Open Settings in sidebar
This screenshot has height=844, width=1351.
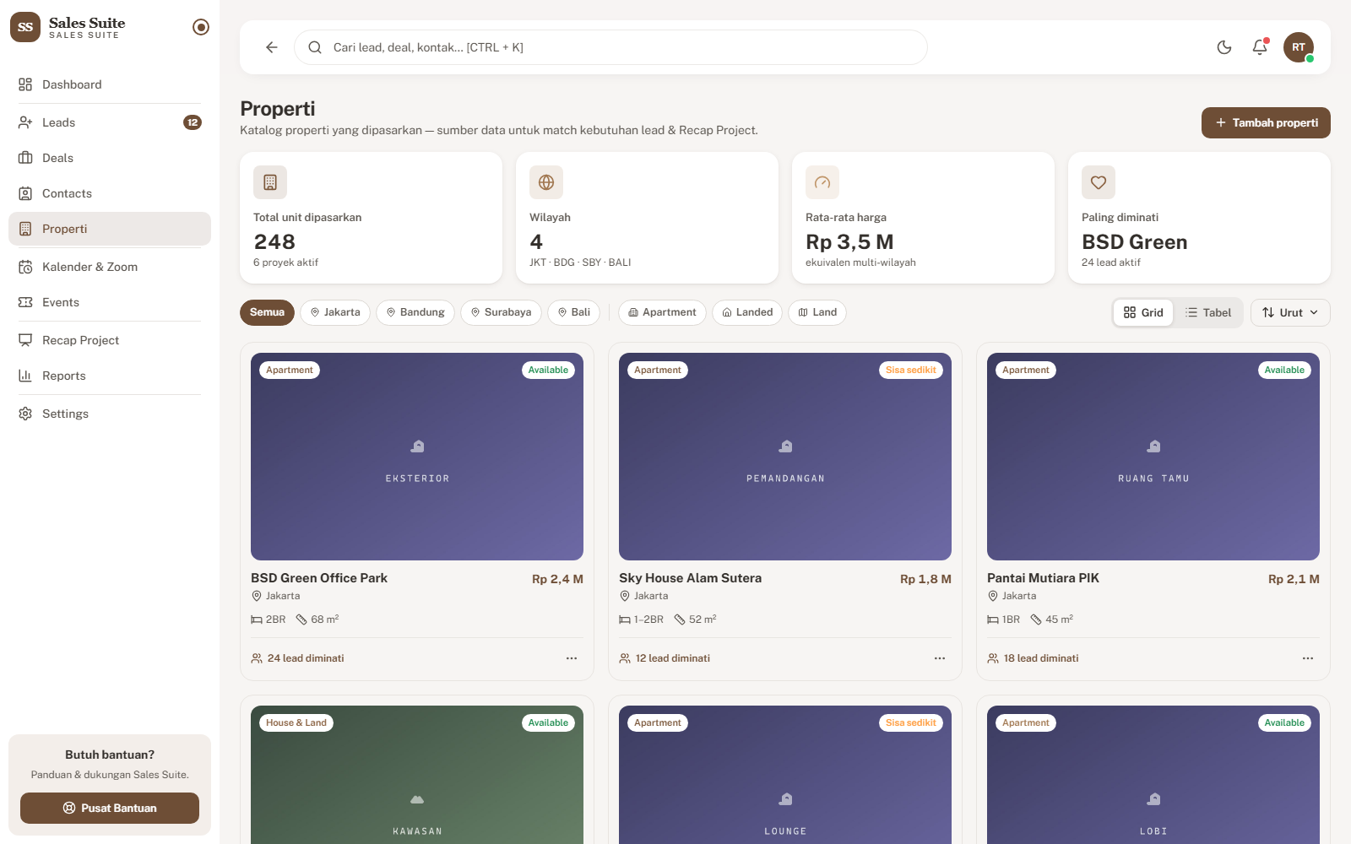(110, 414)
